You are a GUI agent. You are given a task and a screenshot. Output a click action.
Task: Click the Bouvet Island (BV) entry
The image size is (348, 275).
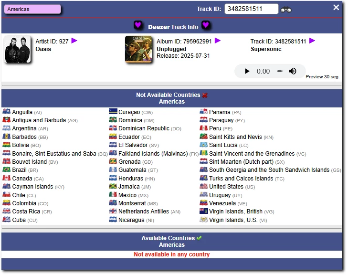[30, 161]
